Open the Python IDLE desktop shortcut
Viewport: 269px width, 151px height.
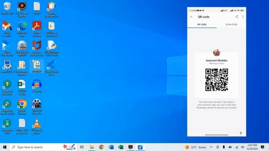(x=51, y=48)
